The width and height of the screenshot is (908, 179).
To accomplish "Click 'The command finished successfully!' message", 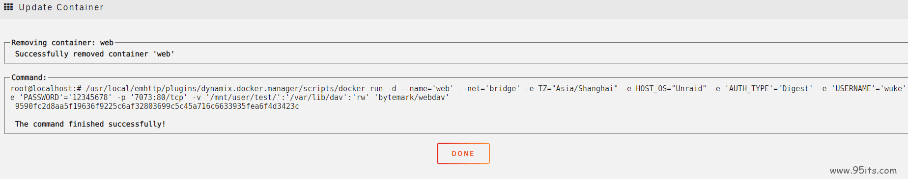I will click(90, 124).
